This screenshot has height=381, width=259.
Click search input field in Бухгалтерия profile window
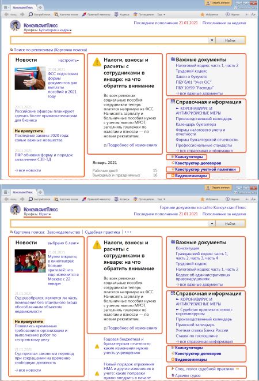[x=110, y=40]
